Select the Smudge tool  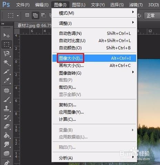pyautogui.click(x=7, y=144)
